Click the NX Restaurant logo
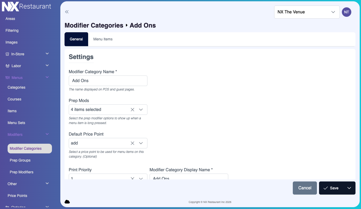The width and height of the screenshot is (361, 209). click(26, 7)
